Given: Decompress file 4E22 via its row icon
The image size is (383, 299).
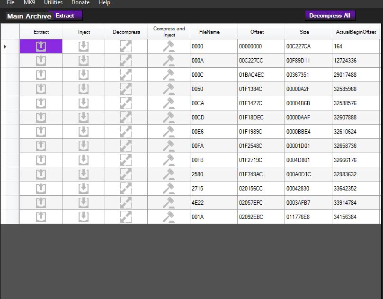Looking at the screenshot, I should (x=126, y=202).
